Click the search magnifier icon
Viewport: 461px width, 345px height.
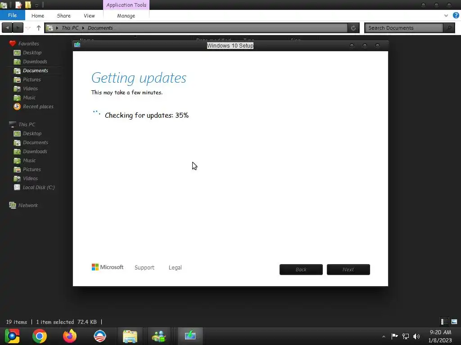pos(449,28)
